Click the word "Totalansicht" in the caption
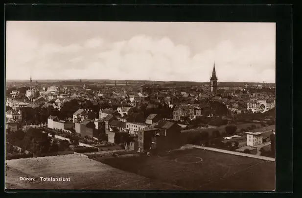This screenshot has width=302, height=198. pos(55,179)
